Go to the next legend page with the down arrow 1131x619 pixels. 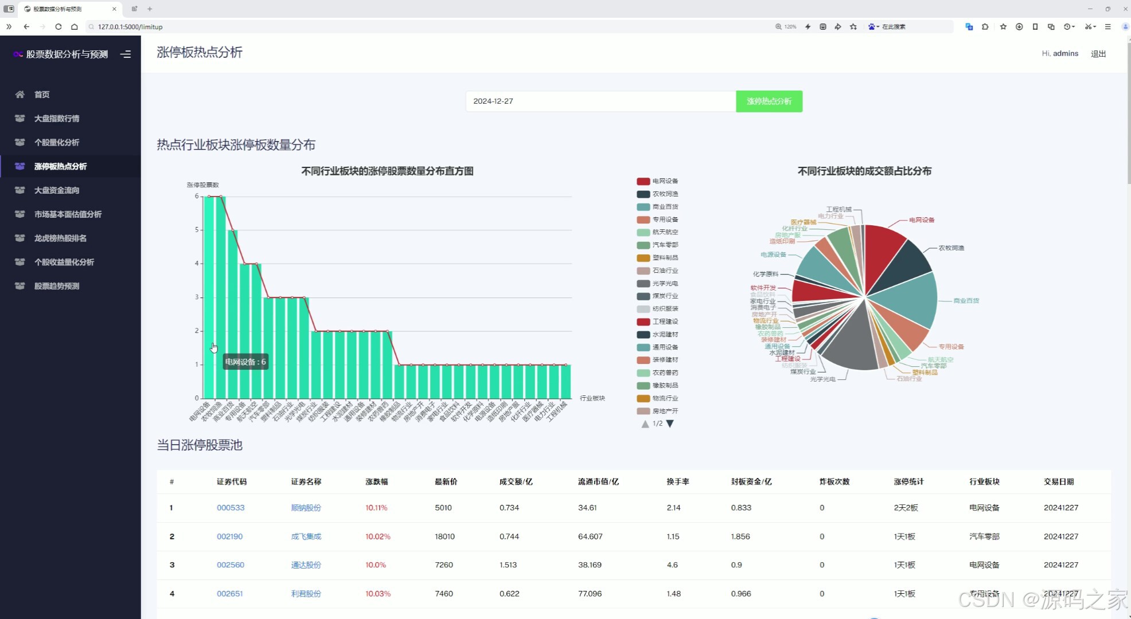670,424
